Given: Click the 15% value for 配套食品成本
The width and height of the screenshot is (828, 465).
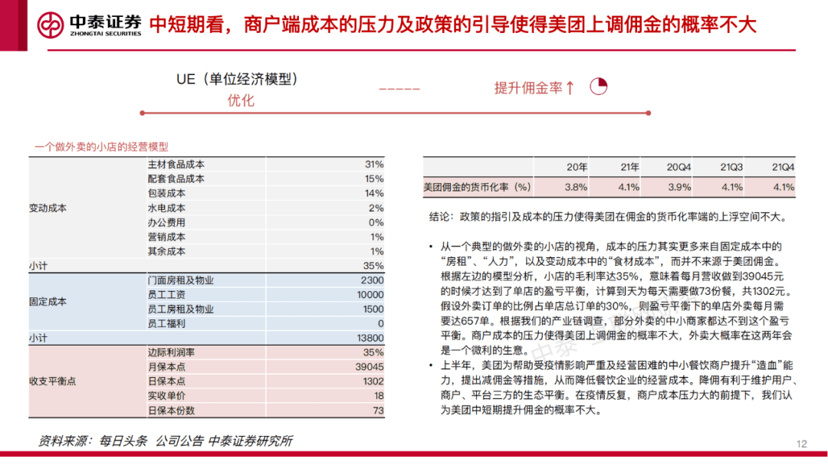Looking at the screenshot, I should coord(374,179).
